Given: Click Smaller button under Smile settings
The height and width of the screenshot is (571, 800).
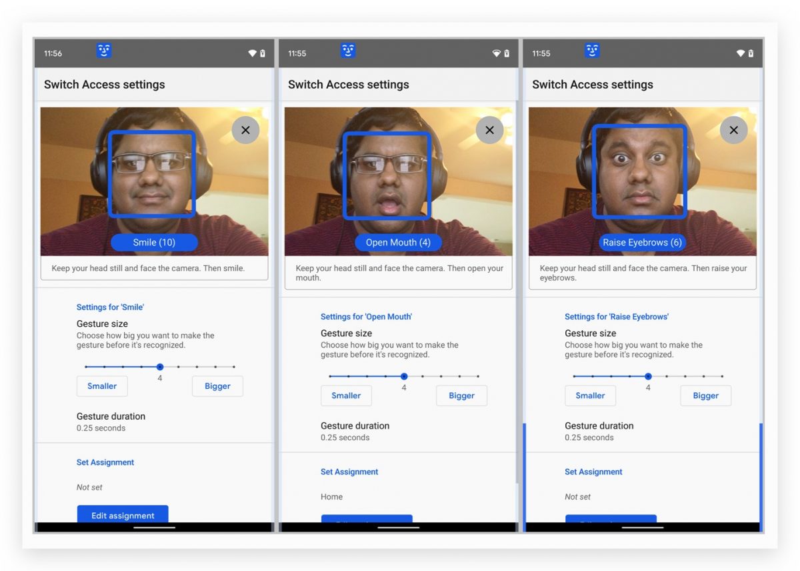Looking at the screenshot, I should click(102, 386).
